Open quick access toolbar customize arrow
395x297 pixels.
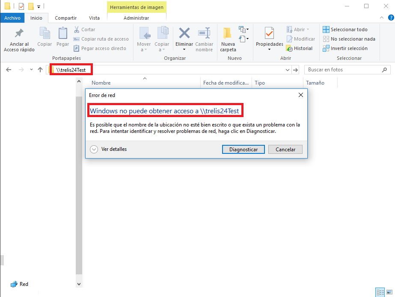pos(39,6)
